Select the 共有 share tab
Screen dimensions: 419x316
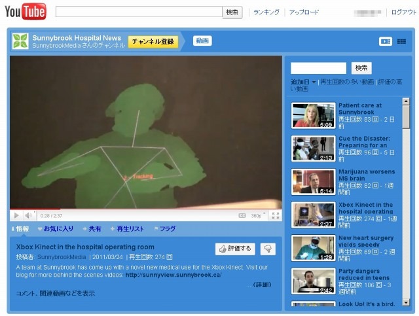(x=92, y=229)
